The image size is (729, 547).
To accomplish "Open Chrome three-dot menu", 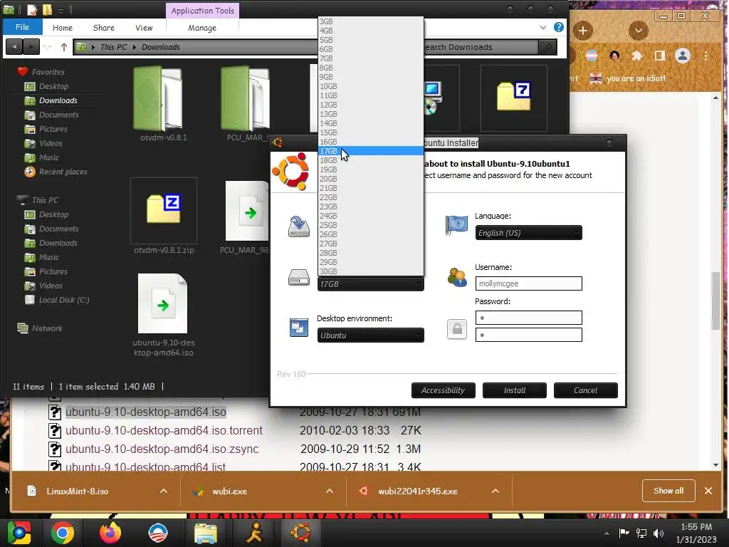I will 706,56.
